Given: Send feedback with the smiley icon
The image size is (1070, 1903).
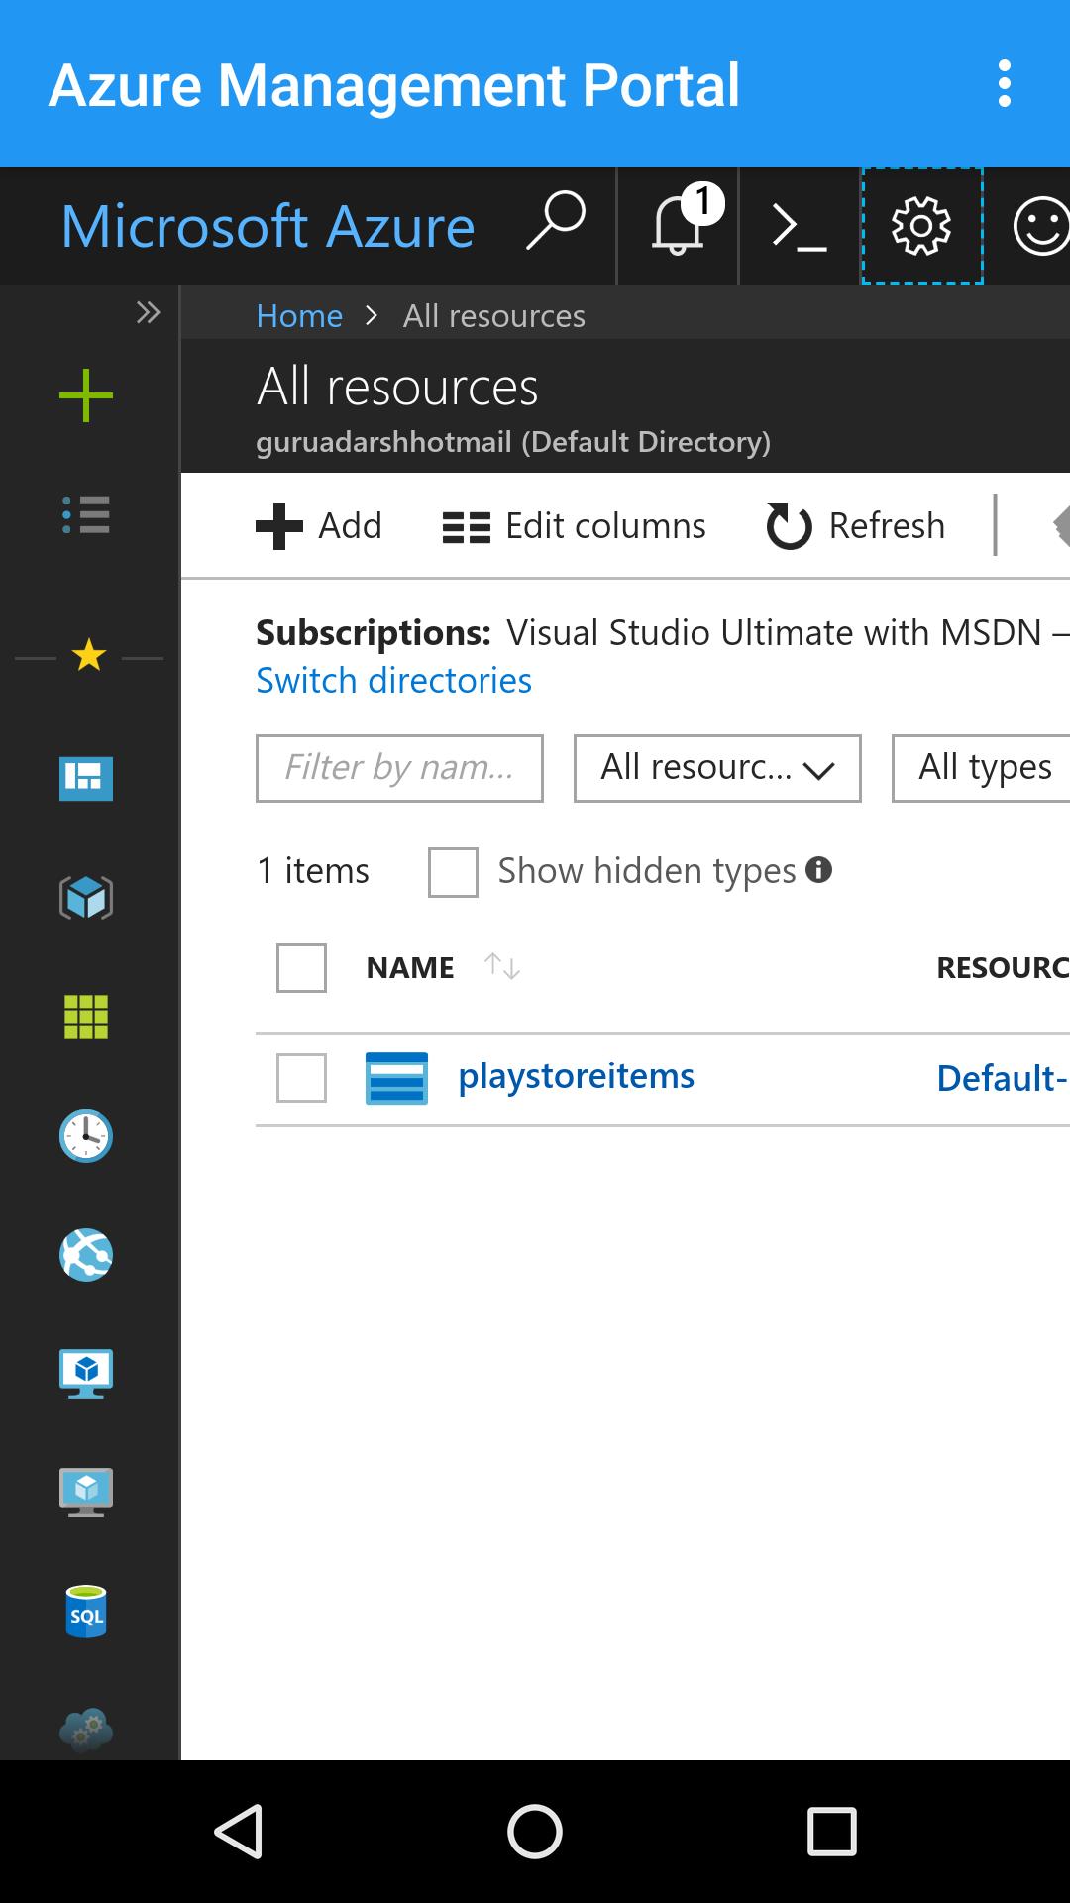Looking at the screenshot, I should (1040, 226).
